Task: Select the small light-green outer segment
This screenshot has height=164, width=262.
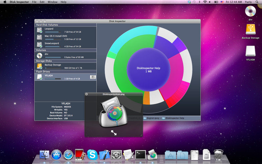Action: [x=112, y=55]
